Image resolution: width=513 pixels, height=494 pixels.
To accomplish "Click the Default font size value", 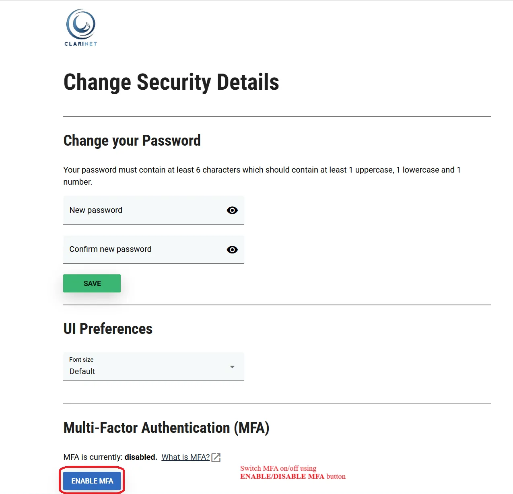I will pyautogui.click(x=82, y=371).
